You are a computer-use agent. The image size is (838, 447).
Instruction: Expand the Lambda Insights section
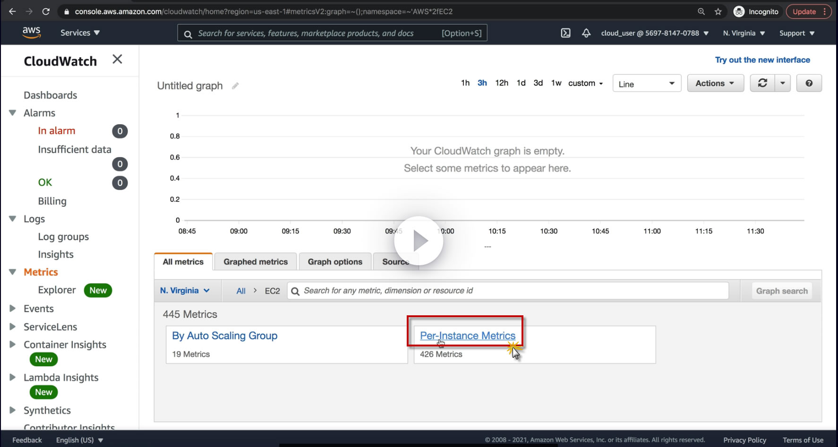pyautogui.click(x=12, y=377)
